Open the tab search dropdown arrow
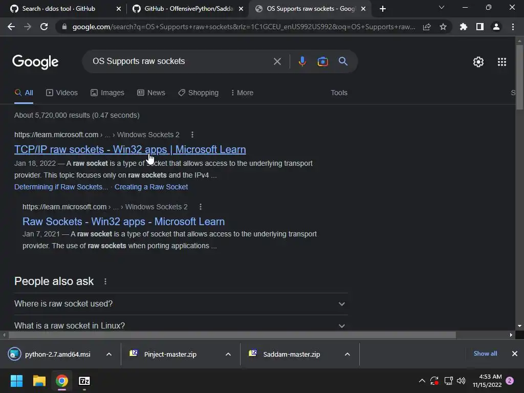This screenshot has width=524, height=393. 442,7
